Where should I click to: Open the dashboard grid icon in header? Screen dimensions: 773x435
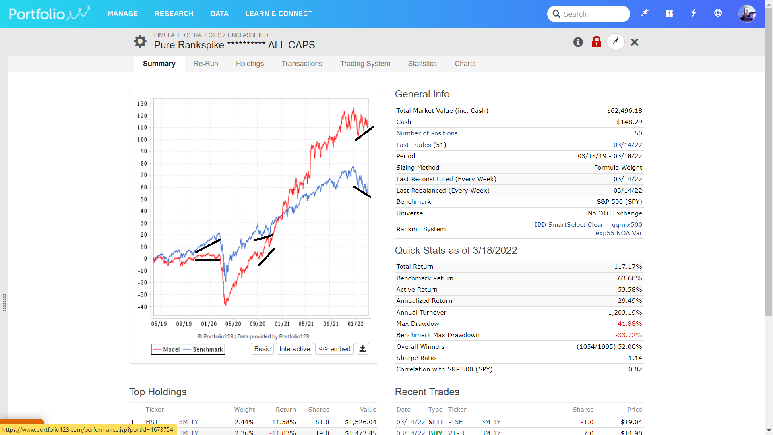point(669,13)
